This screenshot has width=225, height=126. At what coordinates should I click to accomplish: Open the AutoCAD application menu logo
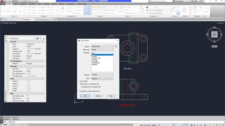click(x=2, y=2)
